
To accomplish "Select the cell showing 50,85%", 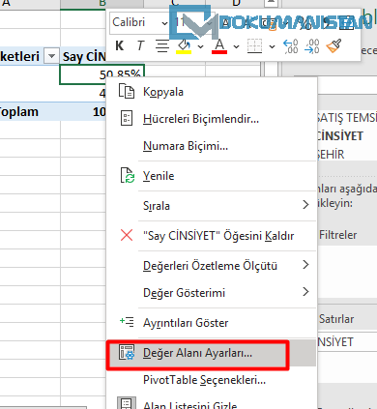I will click(101, 74).
